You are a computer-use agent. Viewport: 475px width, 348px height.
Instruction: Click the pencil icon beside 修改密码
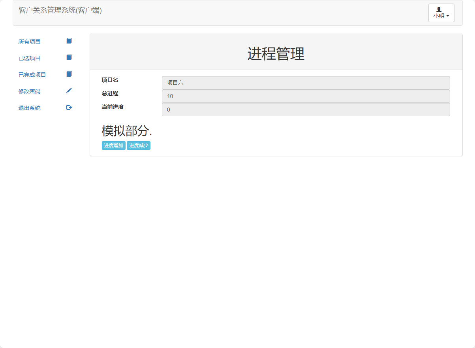(x=69, y=91)
